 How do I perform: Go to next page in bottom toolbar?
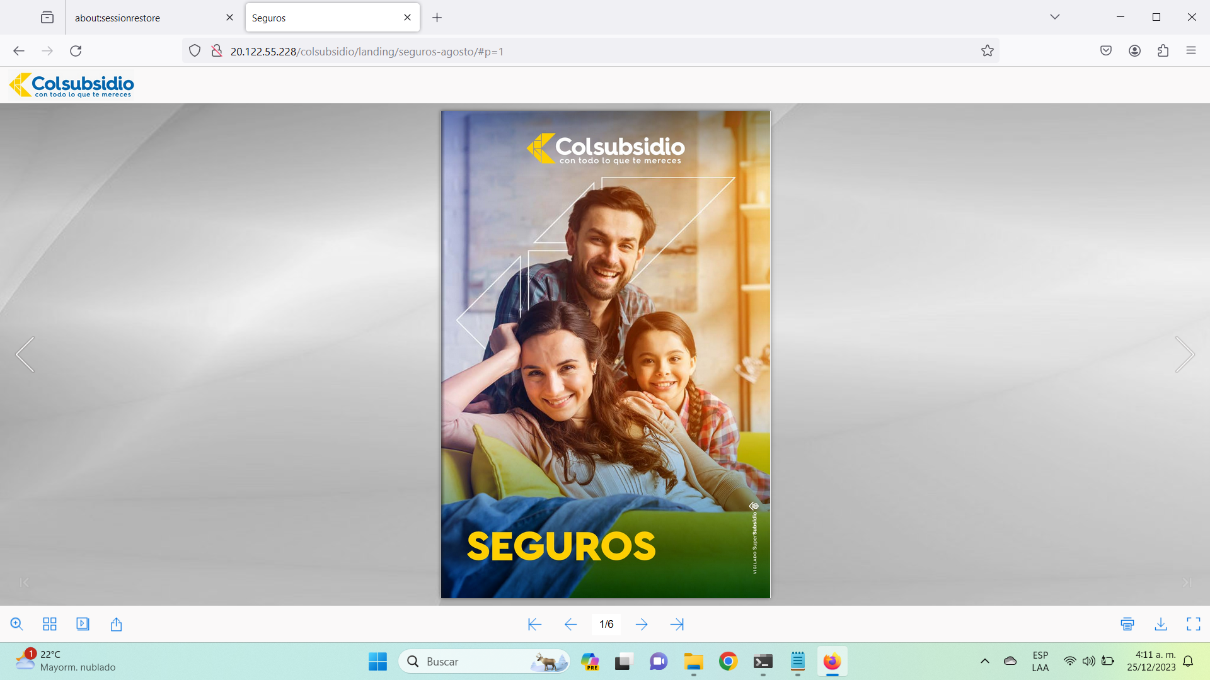(x=642, y=624)
